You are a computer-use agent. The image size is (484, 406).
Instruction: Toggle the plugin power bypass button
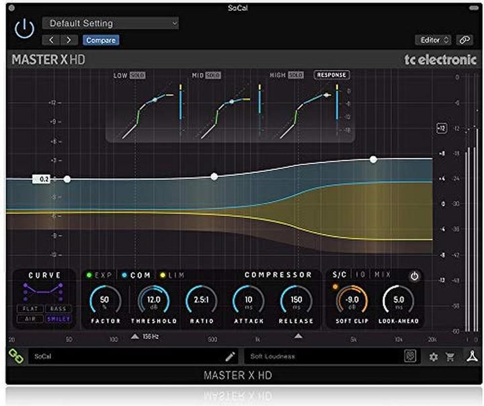tap(24, 28)
